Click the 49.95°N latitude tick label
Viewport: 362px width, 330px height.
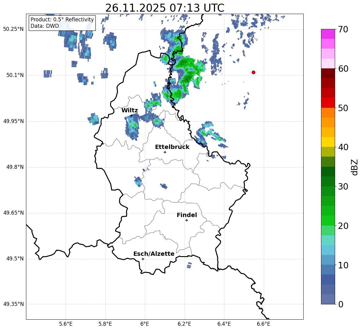pyautogui.click(x=13, y=121)
